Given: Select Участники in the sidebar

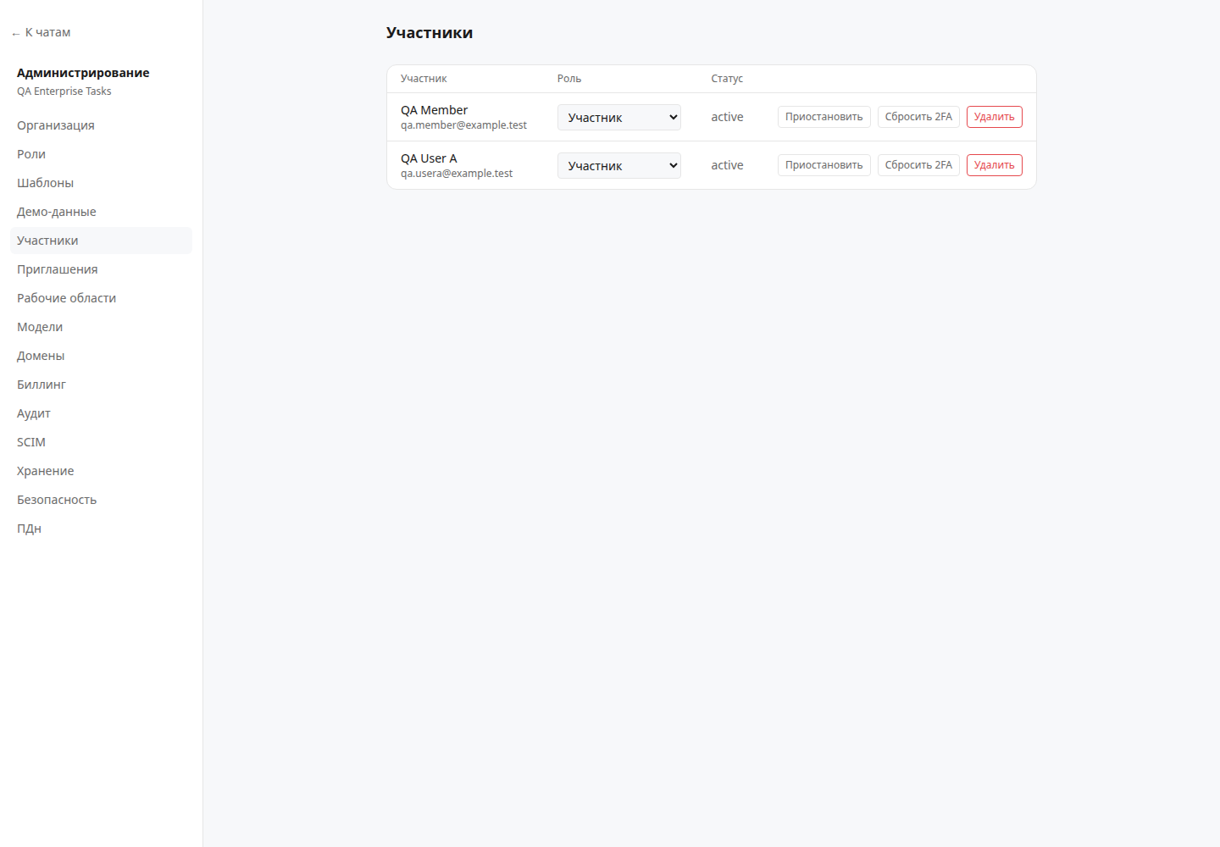Looking at the screenshot, I should pyautogui.click(x=101, y=241).
